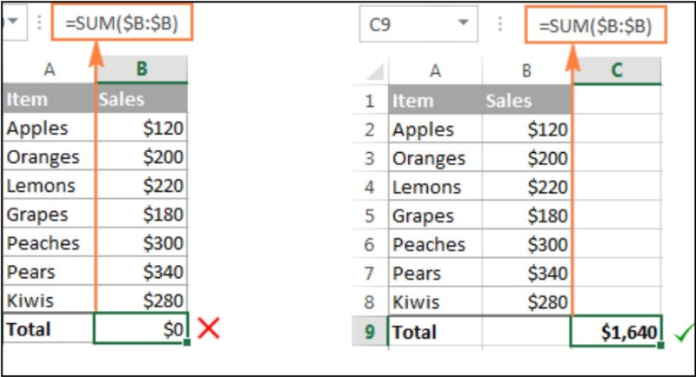The height and width of the screenshot is (377, 696).
Task: Select row 5 header next to Grapes
Action: click(x=370, y=216)
